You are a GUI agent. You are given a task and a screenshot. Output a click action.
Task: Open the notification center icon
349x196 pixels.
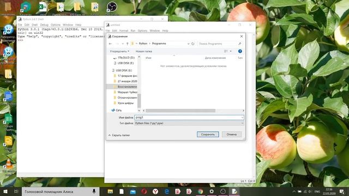(x=342, y=191)
